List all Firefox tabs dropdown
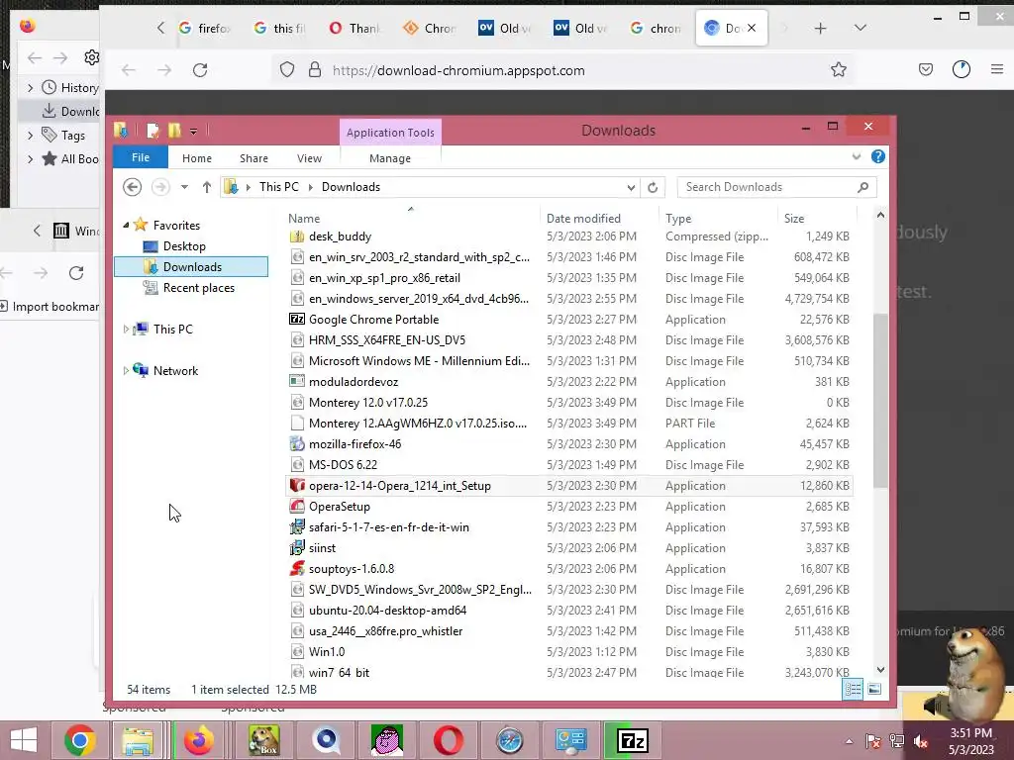Viewport: 1014px width, 760px height. click(861, 28)
